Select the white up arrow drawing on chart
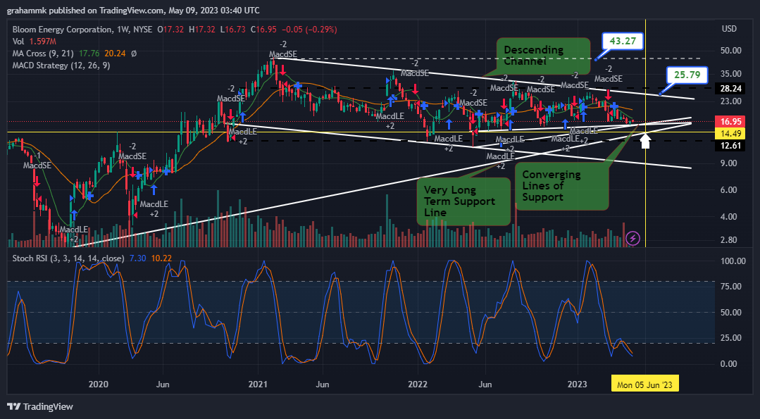 click(645, 140)
